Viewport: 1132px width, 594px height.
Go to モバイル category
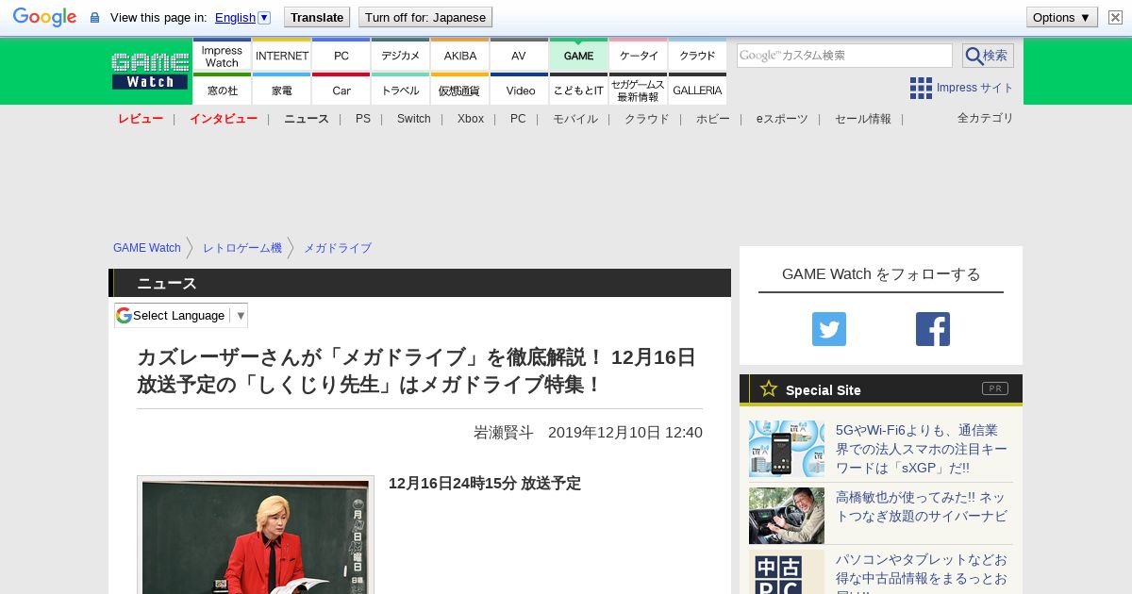pos(575,119)
